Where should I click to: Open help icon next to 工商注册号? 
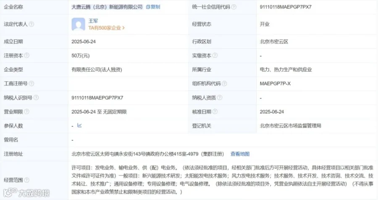[31, 83]
